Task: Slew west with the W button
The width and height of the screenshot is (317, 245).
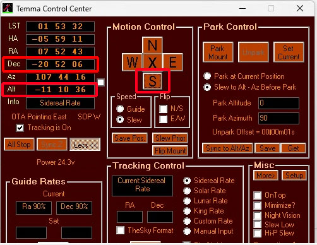Action: tap(132, 63)
